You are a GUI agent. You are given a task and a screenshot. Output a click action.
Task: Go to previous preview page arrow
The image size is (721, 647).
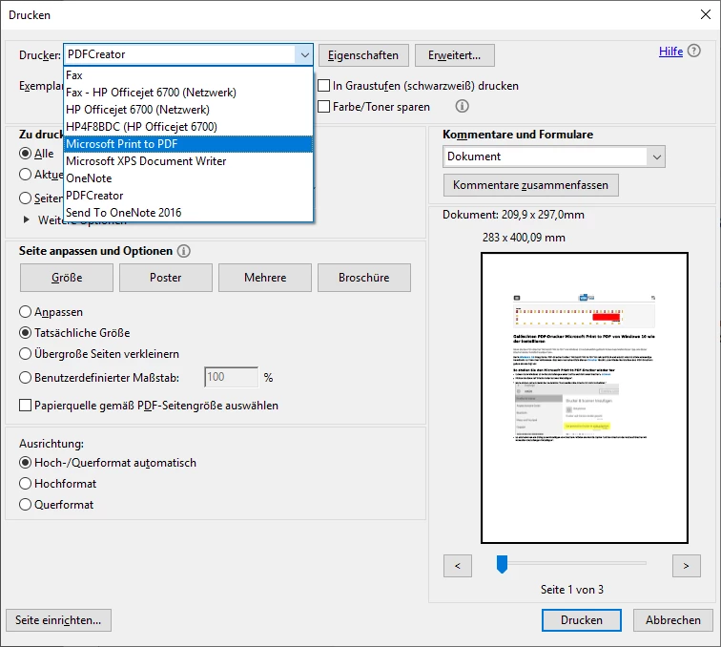click(x=458, y=566)
